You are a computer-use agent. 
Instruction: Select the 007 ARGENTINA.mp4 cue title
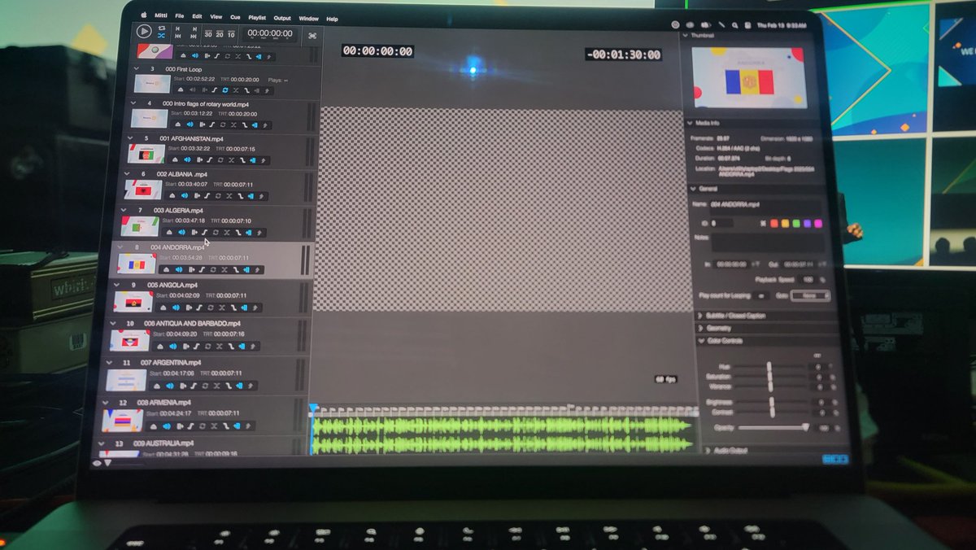coord(172,363)
